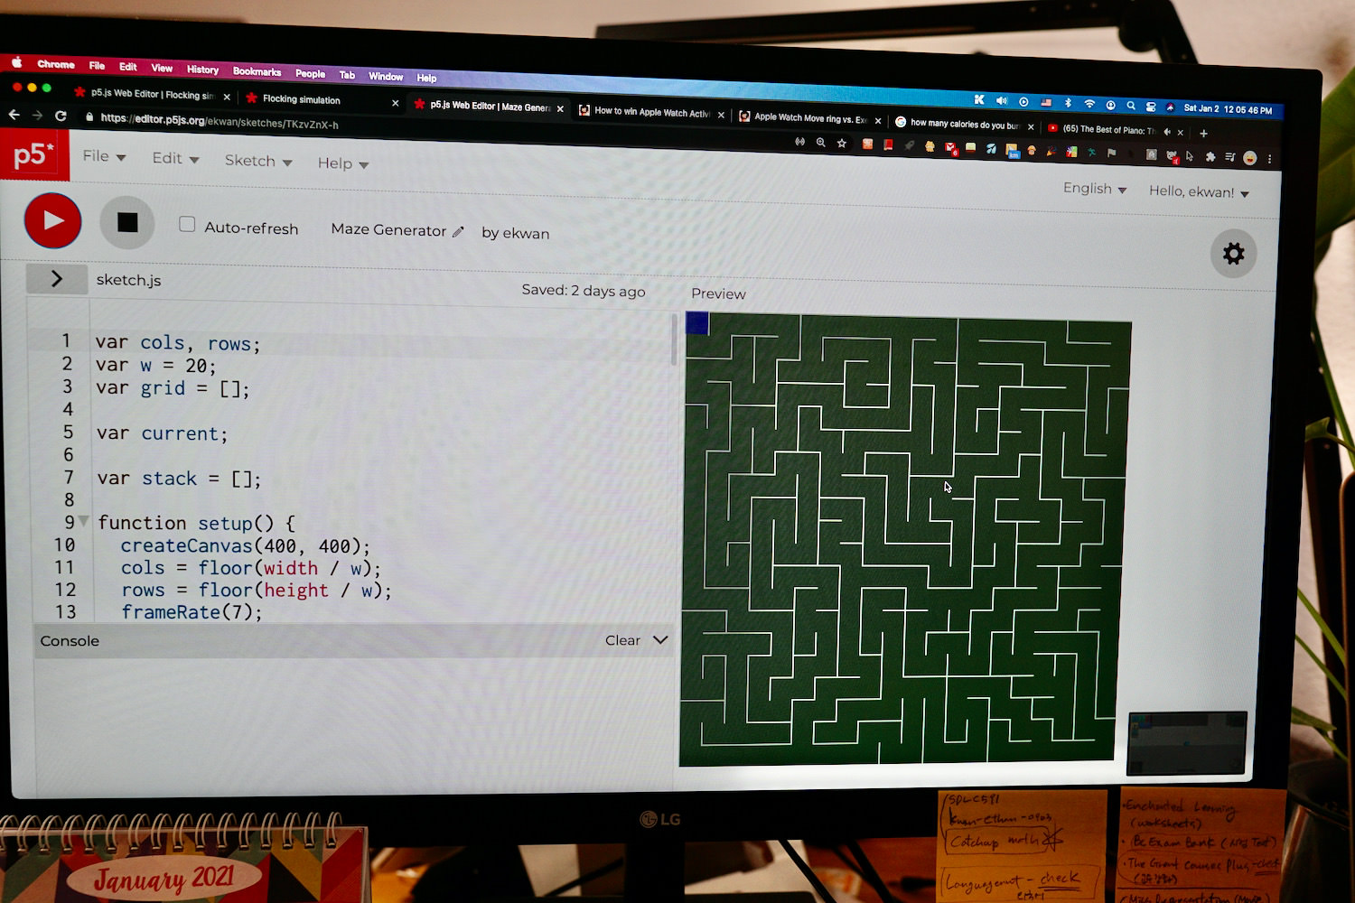Open the editor settings gear
The width and height of the screenshot is (1355, 903).
(1233, 254)
